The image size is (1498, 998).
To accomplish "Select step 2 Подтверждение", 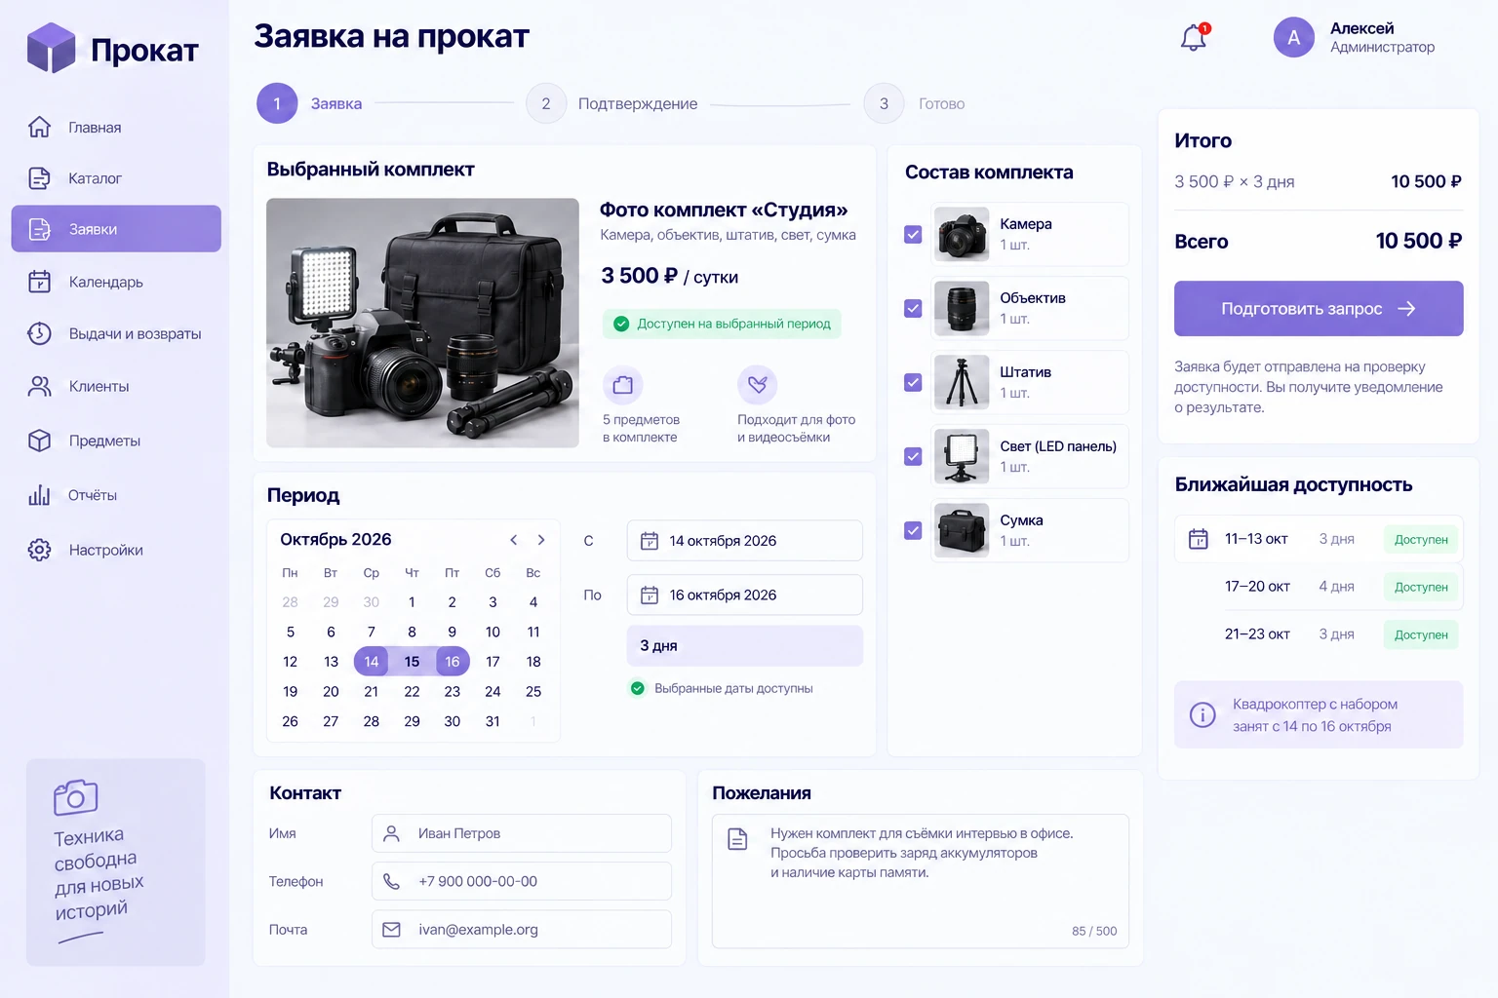I will 611,103.
